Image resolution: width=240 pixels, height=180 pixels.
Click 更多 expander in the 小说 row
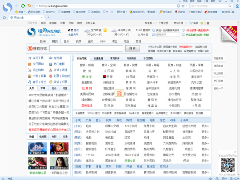click(x=205, y=126)
